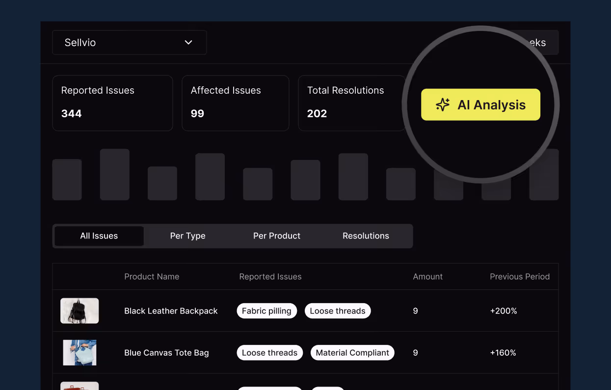The image size is (611, 390).
Task: Click Loose threads tag on Black Leather Backpack
Action: tap(338, 311)
